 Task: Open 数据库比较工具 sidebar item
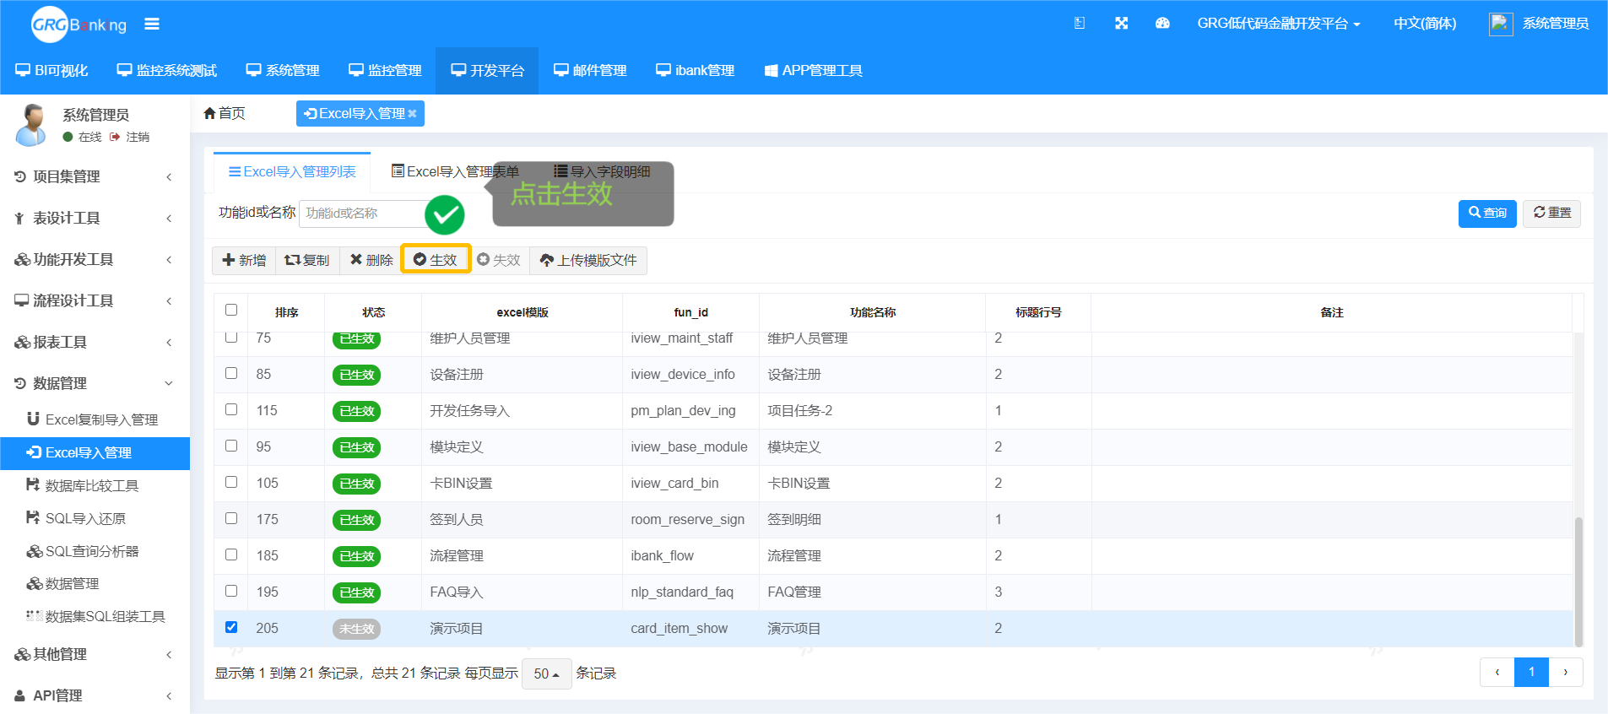pos(95,485)
